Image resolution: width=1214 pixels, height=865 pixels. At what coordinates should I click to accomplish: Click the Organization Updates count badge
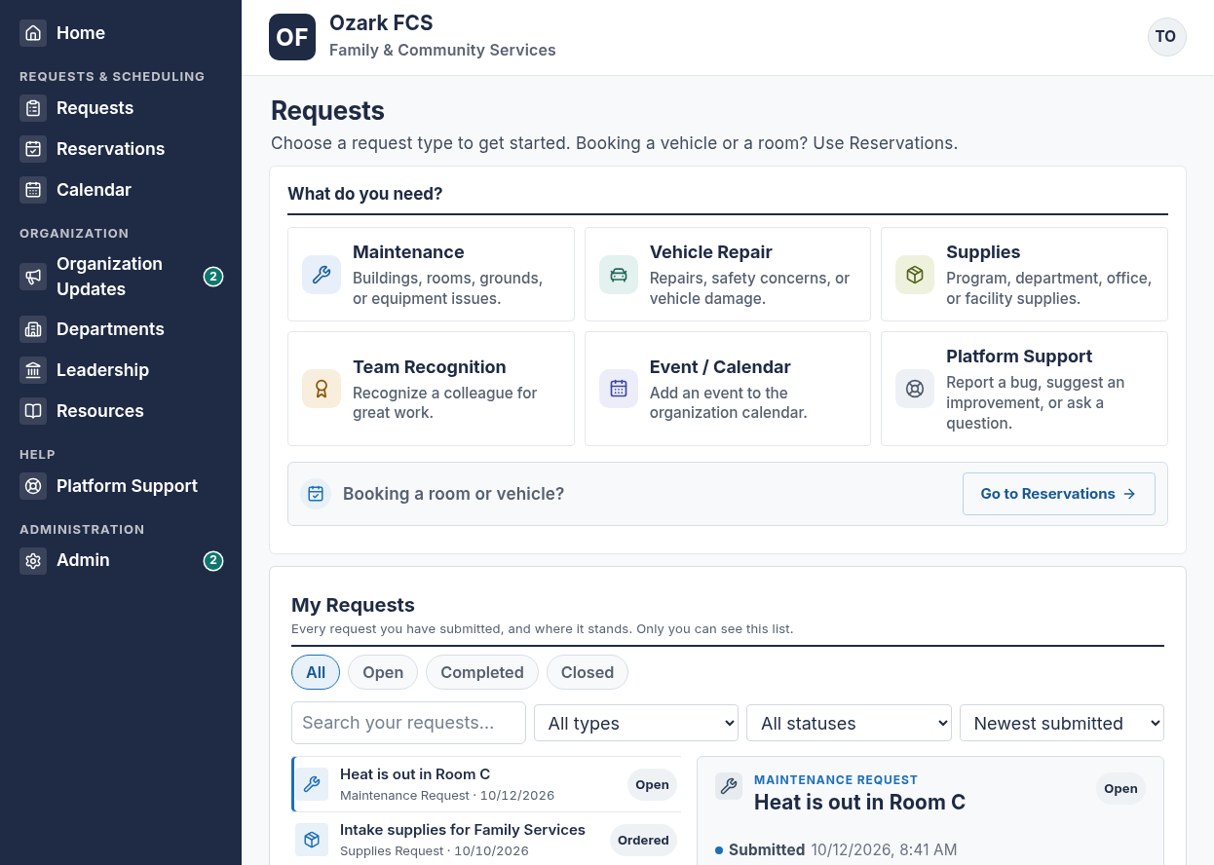click(213, 277)
